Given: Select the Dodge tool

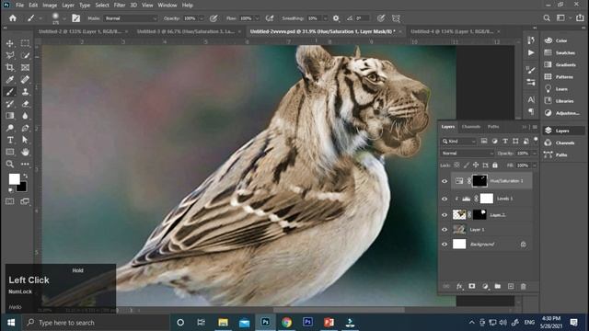Looking at the screenshot, I should (x=10, y=128).
